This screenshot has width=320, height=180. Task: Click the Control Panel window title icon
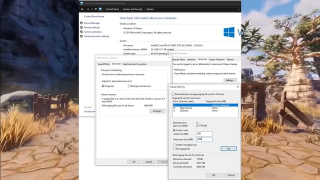click(x=81, y=3)
